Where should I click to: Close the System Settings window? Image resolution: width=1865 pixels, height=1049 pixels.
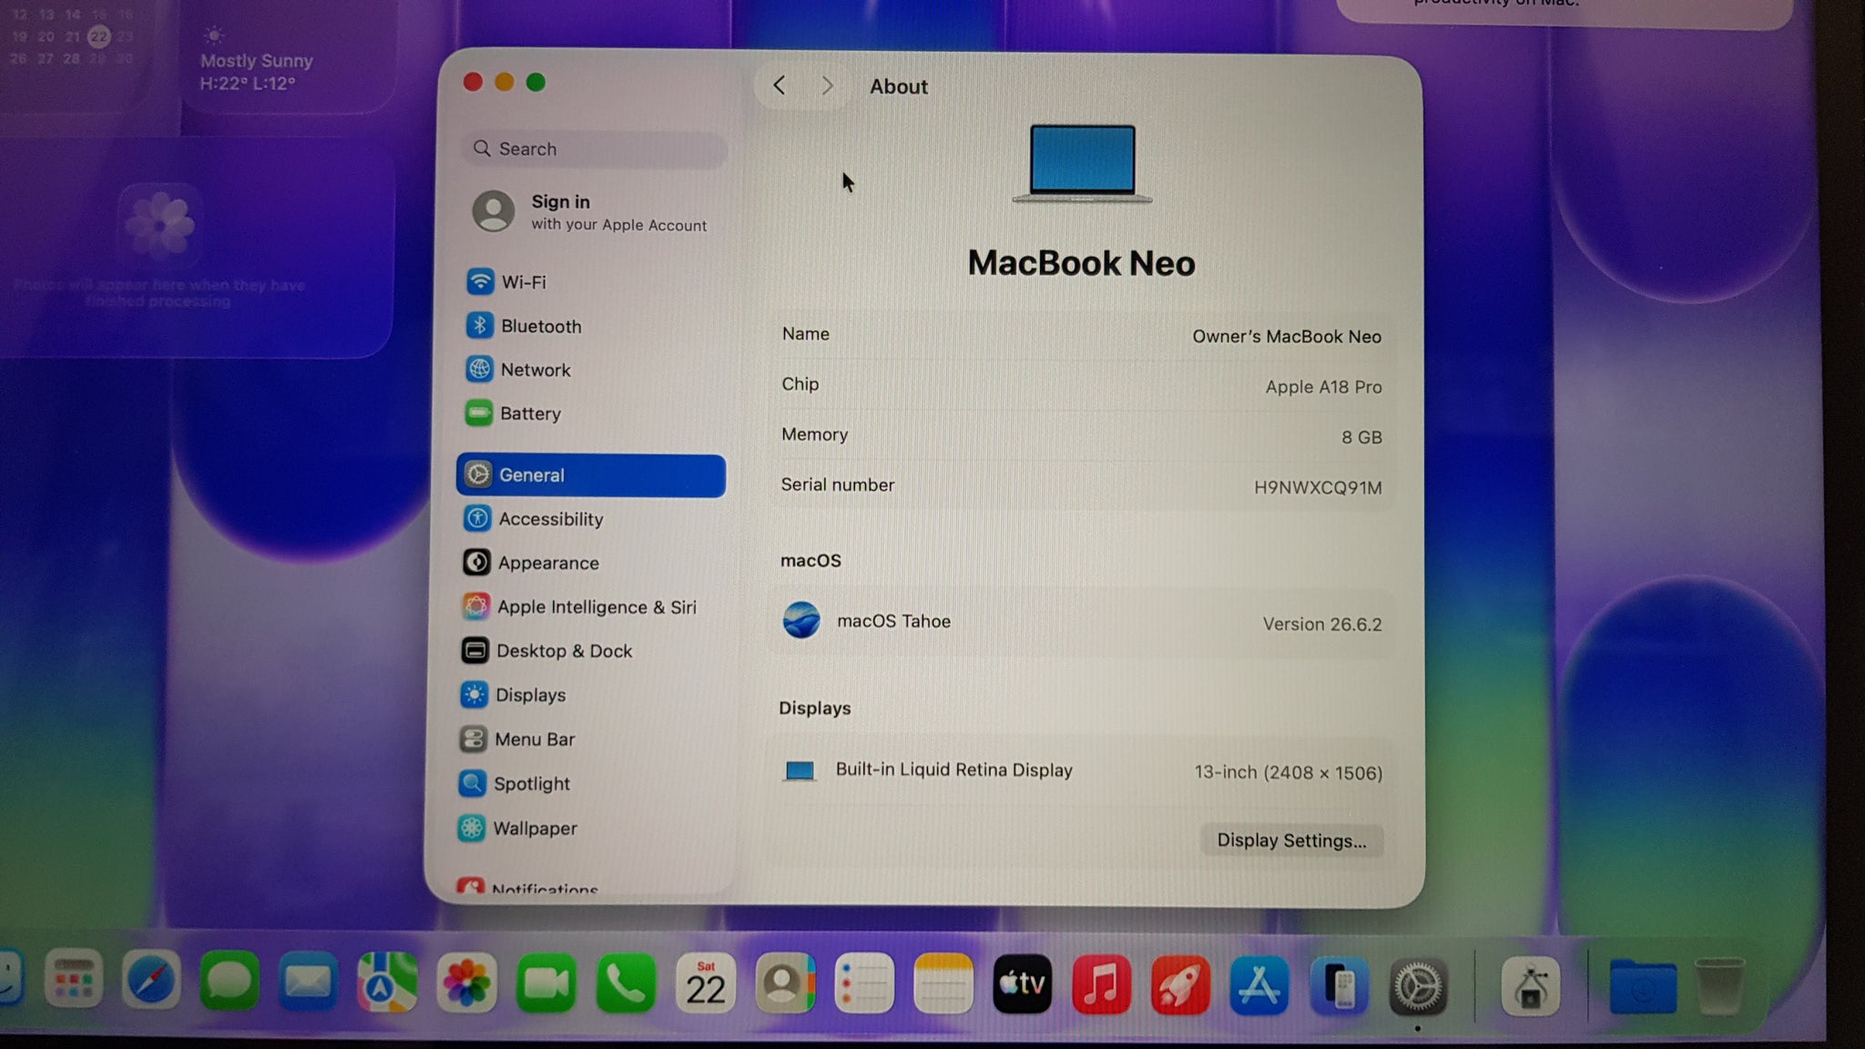pyautogui.click(x=473, y=82)
